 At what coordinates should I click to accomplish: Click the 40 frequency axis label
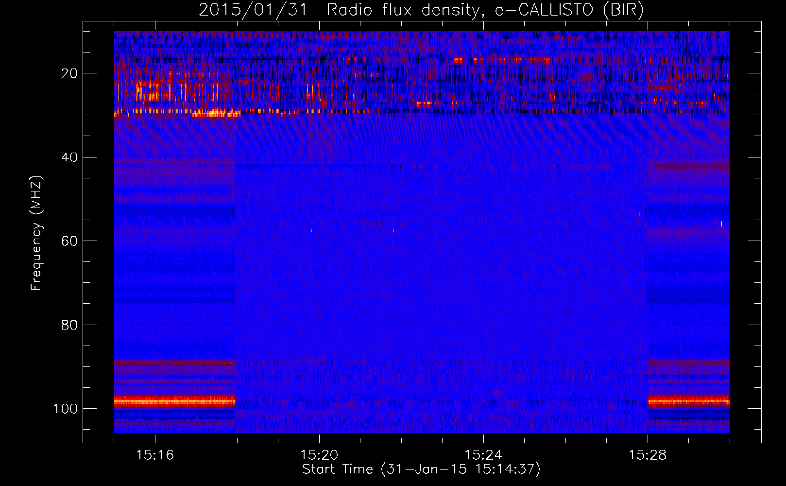click(x=69, y=157)
